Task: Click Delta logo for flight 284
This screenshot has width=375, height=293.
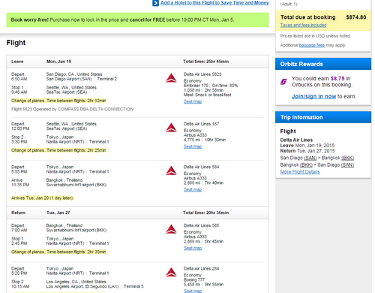Action: pyautogui.click(x=171, y=272)
